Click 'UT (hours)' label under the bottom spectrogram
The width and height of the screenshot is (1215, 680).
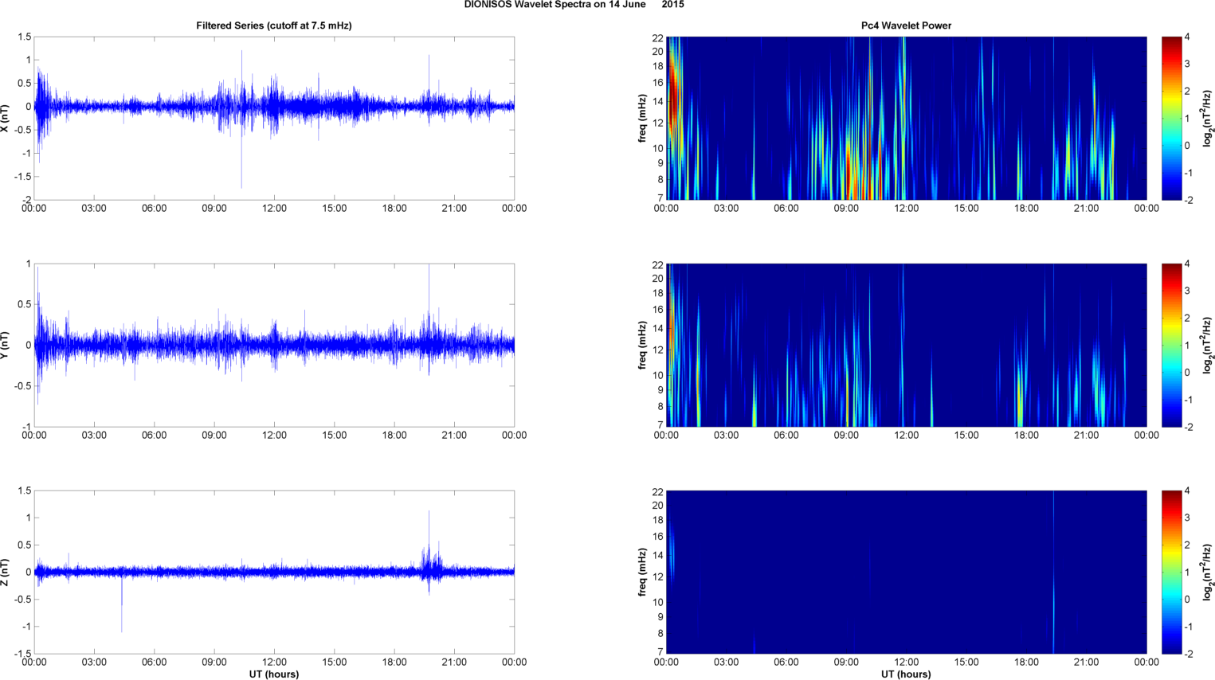pyautogui.click(x=906, y=674)
